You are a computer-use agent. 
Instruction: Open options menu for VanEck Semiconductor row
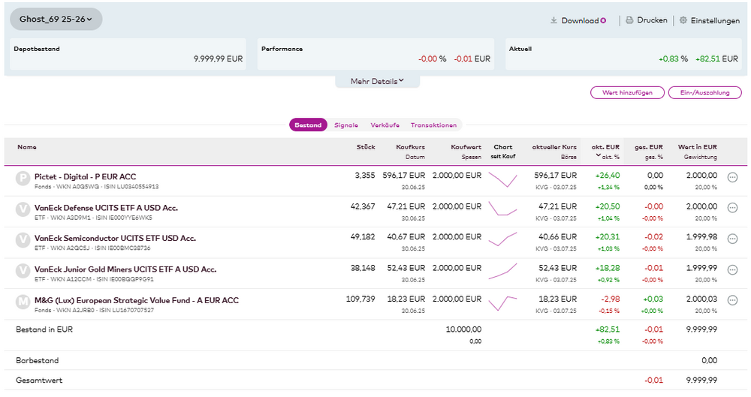click(x=733, y=239)
